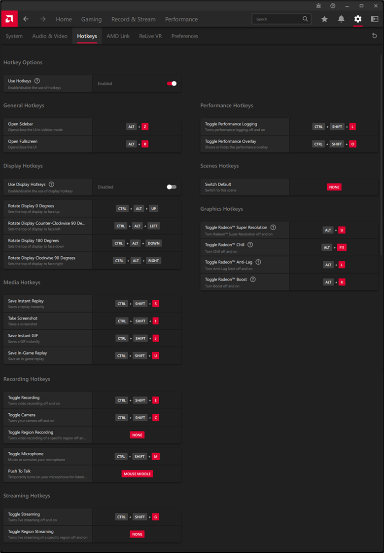Open the bug report icon
This screenshot has height=553, width=384.
coord(318,5)
